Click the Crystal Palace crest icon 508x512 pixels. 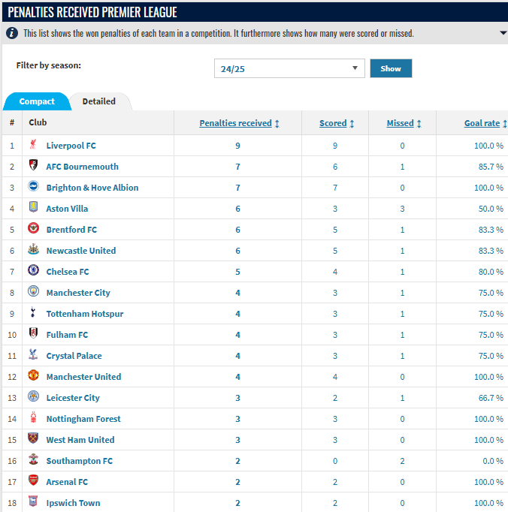tap(33, 354)
